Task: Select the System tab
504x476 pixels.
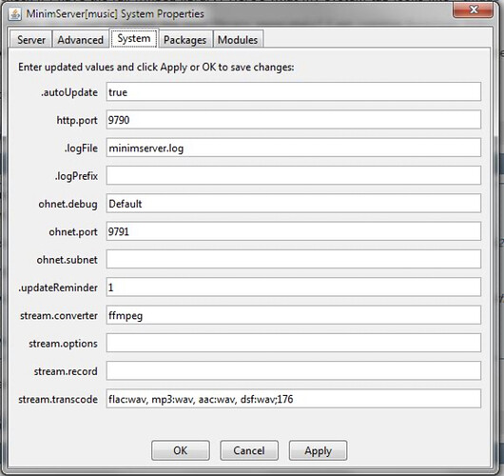Action: (134, 38)
